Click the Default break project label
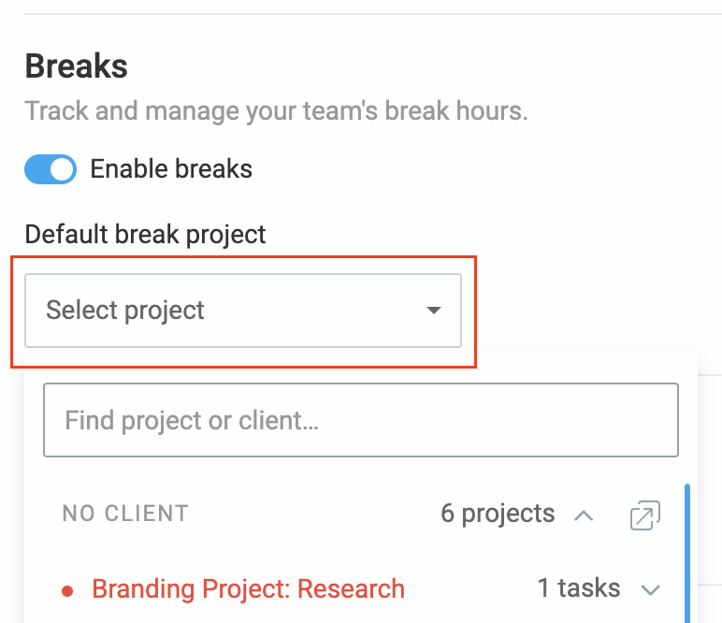The width and height of the screenshot is (722, 623). tap(145, 235)
